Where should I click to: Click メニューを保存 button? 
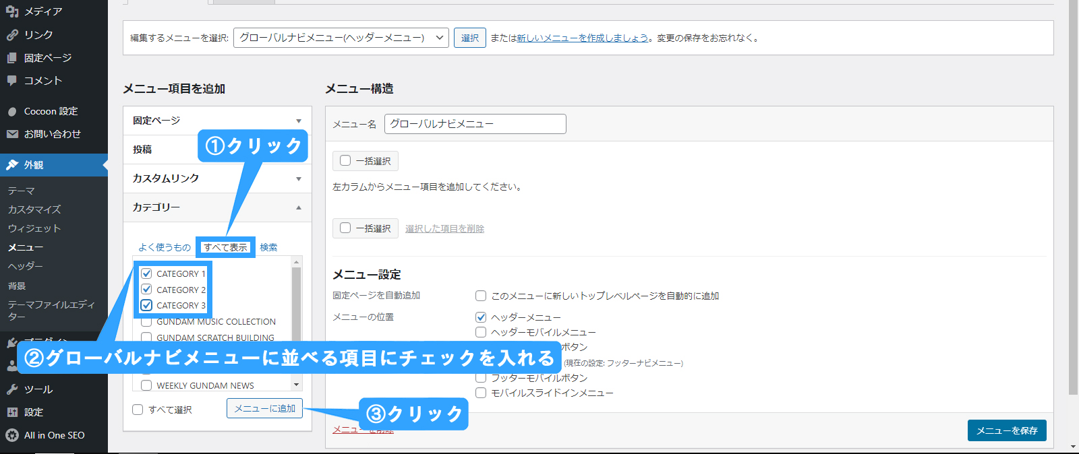1007,430
